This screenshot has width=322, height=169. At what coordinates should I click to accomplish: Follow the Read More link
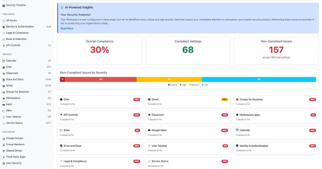[x=67, y=28]
